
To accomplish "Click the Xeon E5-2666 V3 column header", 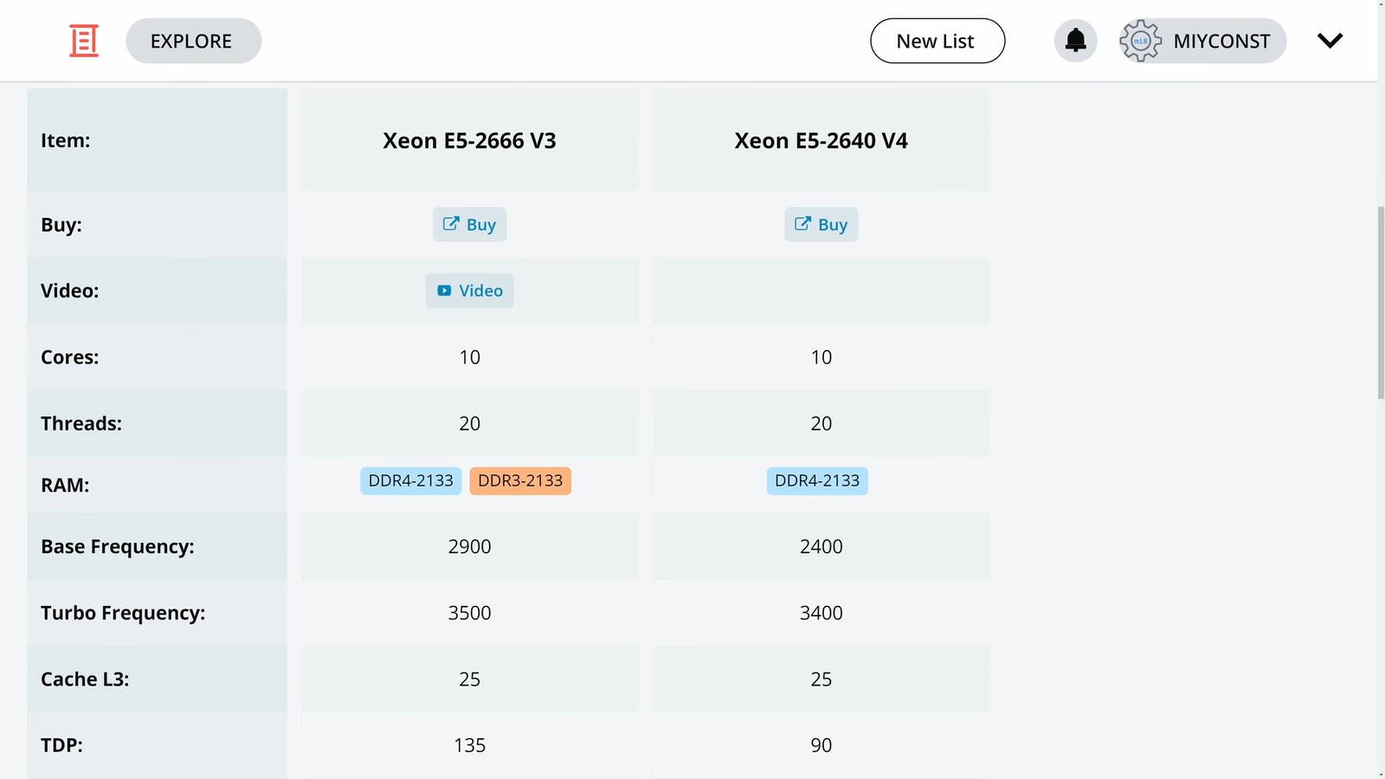I will 469,141.
